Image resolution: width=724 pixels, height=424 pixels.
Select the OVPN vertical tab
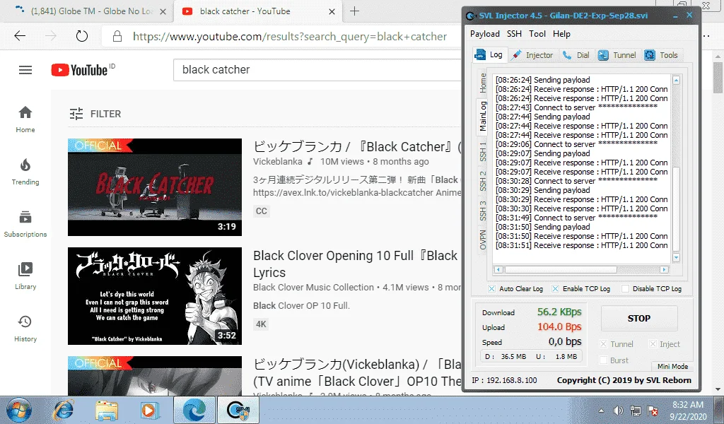(x=483, y=240)
